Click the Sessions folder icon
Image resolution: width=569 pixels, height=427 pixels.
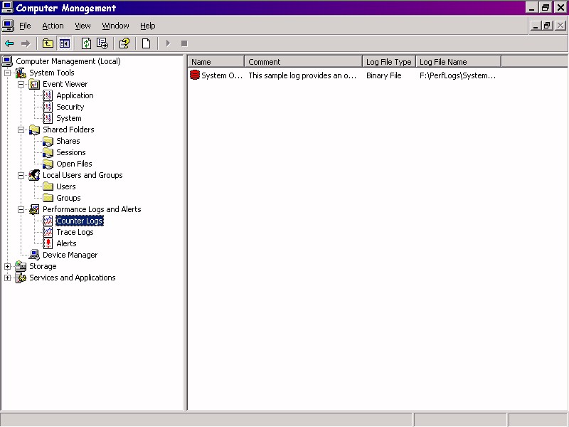(x=48, y=152)
